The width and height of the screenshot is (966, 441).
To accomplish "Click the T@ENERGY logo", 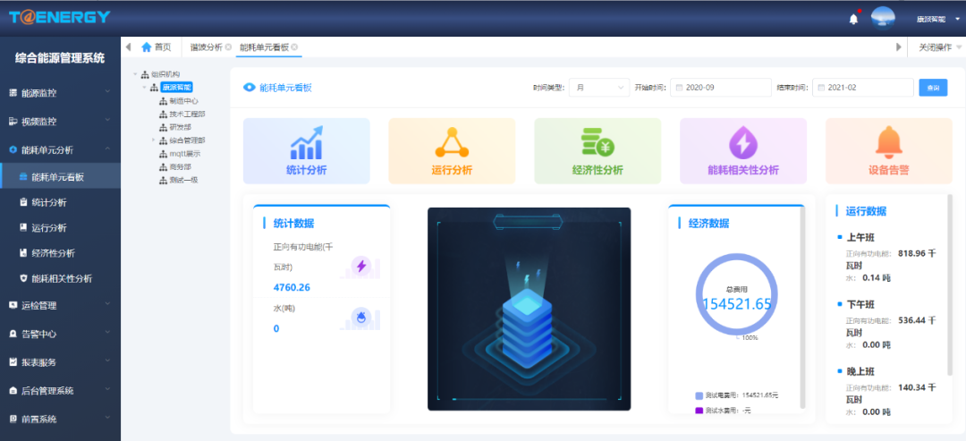I will pos(60,17).
